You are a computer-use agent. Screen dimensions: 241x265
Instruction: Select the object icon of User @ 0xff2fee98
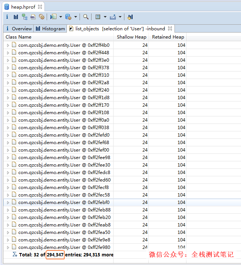pyautogui.click(x=14, y=157)
